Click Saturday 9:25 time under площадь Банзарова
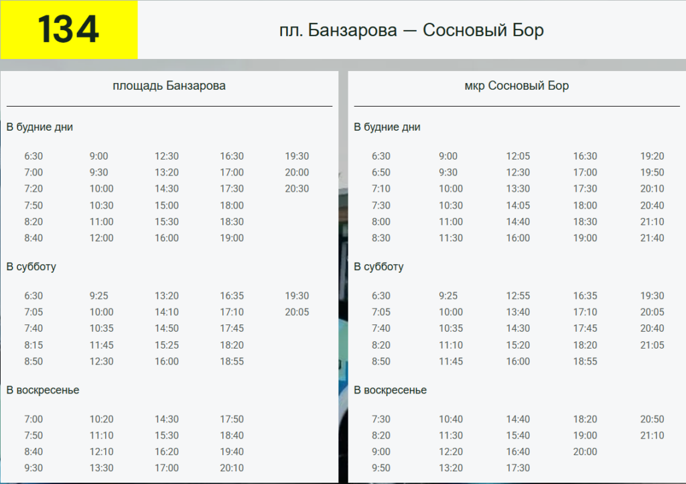 tap(99, 296)
